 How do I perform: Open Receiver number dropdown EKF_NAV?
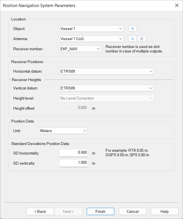(80, 49)
